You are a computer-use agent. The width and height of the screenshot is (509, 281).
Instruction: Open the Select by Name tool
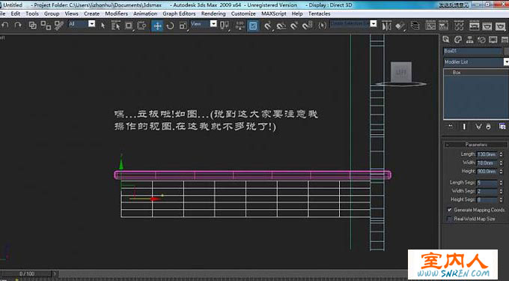115,25
